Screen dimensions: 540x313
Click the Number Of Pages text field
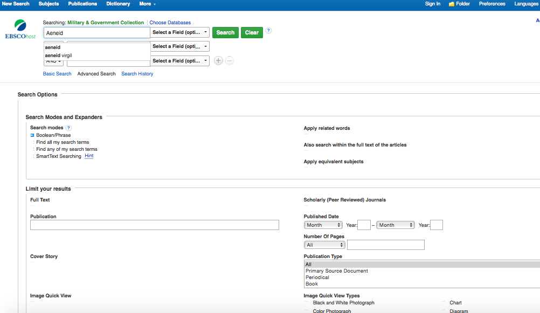[386, 245]
